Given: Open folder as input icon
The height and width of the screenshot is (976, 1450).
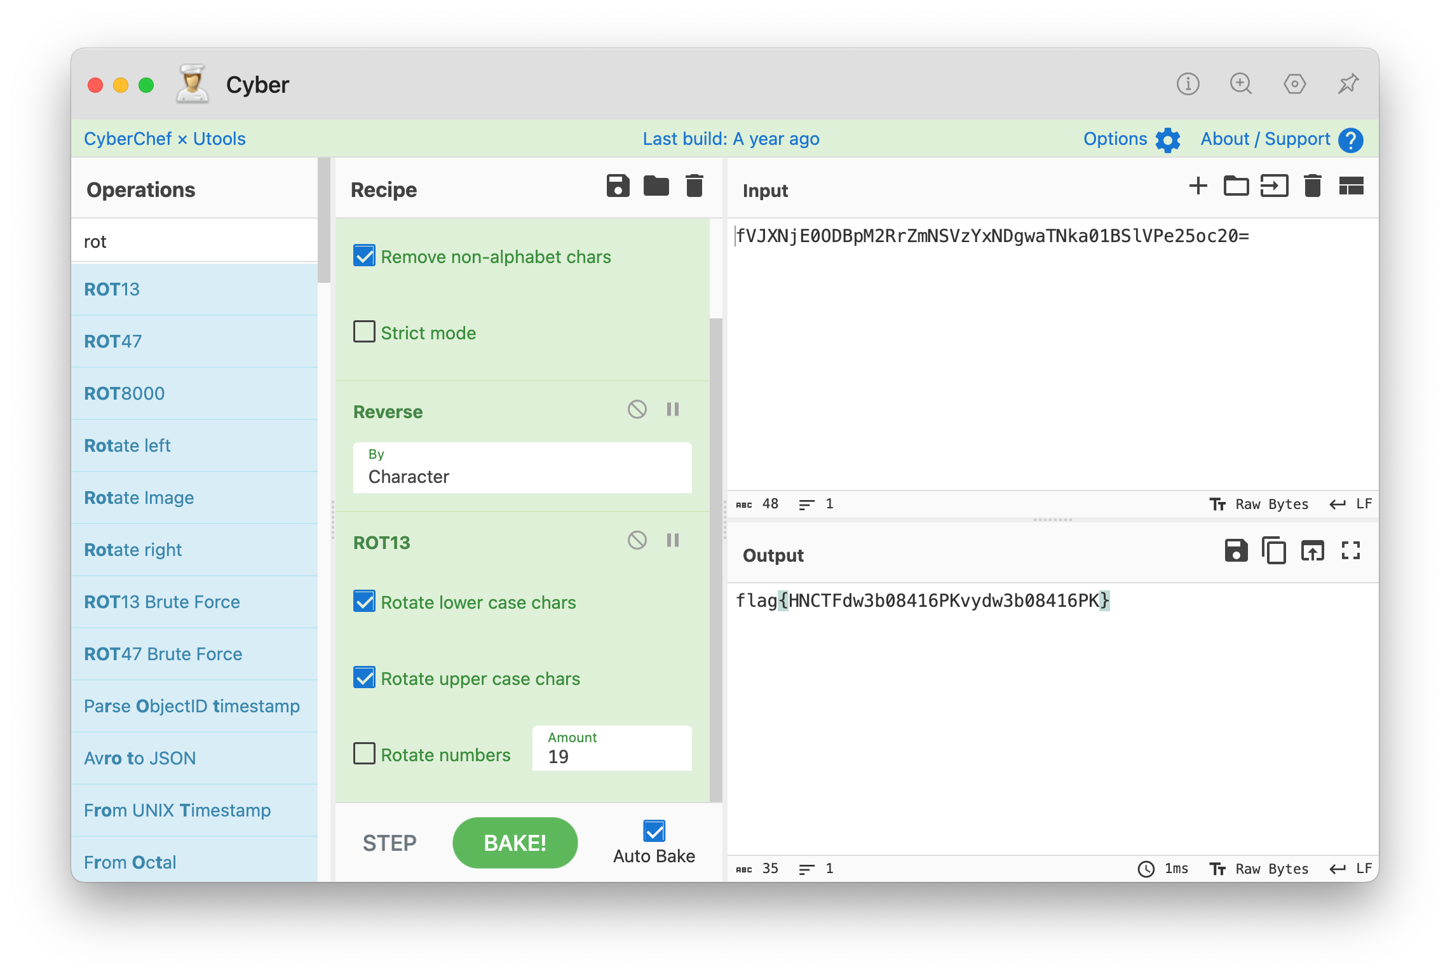Looking at the screenshot, I should coord(1236,186).
